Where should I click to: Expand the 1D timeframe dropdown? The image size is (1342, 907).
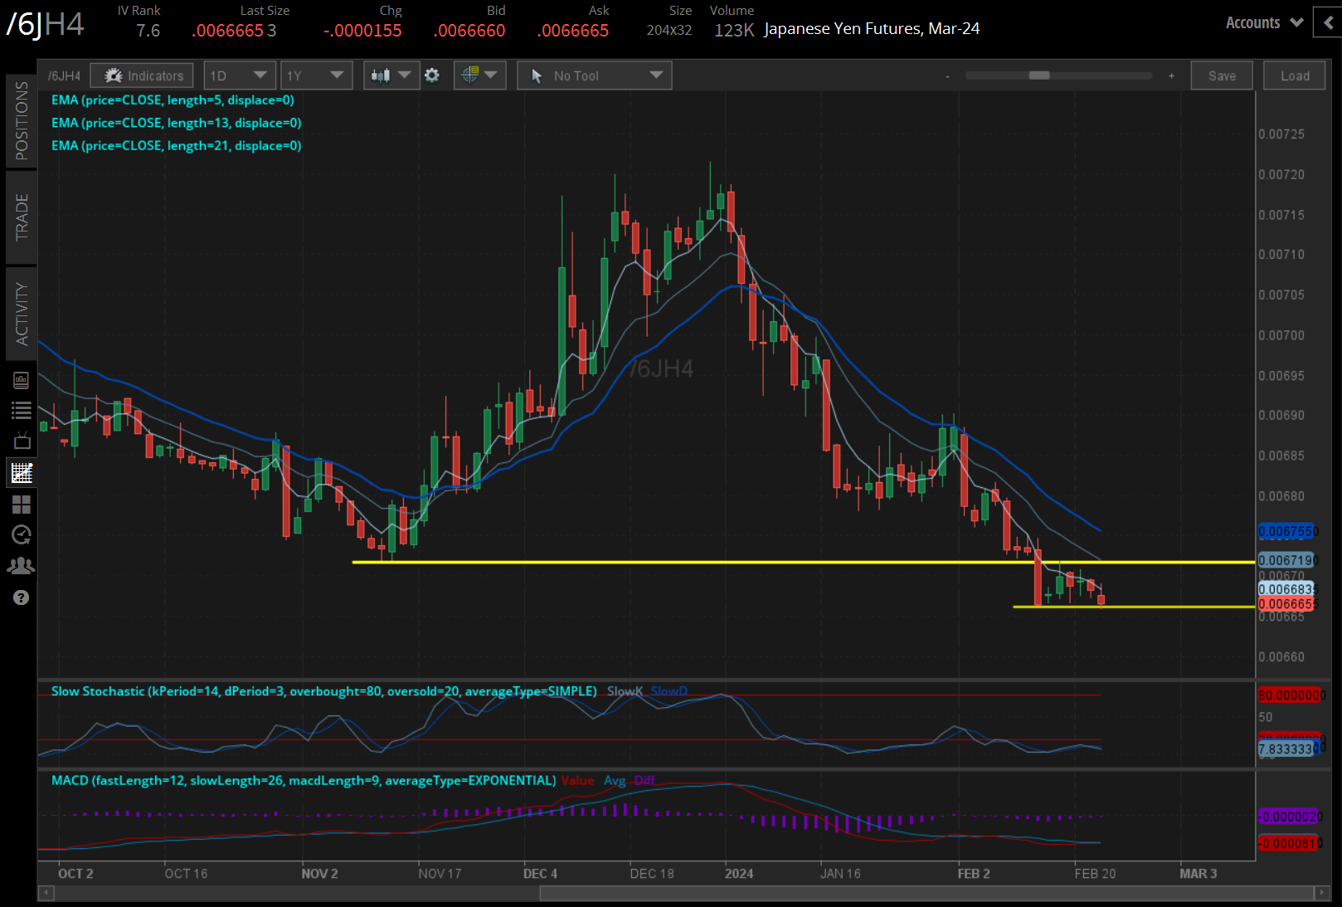239,75
